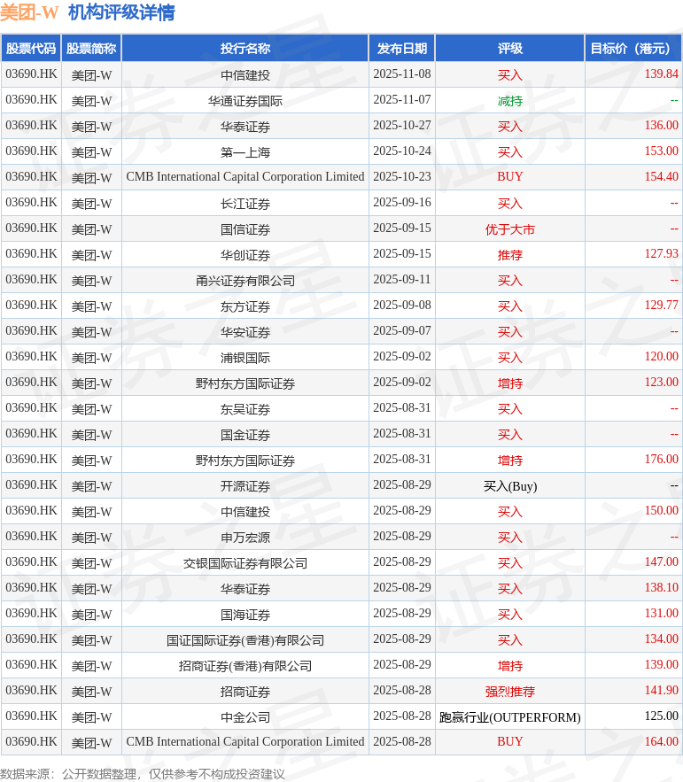Screen dimensions: 683x782
Task: Click the 优于大市 rating
Action: pyautogui.click(x=510, y=229)
